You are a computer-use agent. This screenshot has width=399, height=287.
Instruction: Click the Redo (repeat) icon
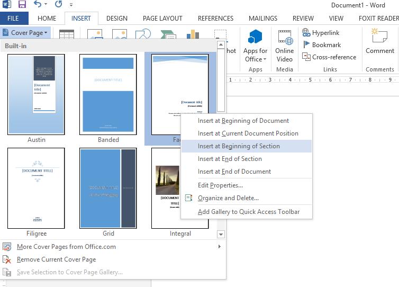(59, 4)
